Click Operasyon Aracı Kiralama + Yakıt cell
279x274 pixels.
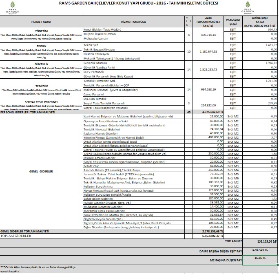coord(134,121)
